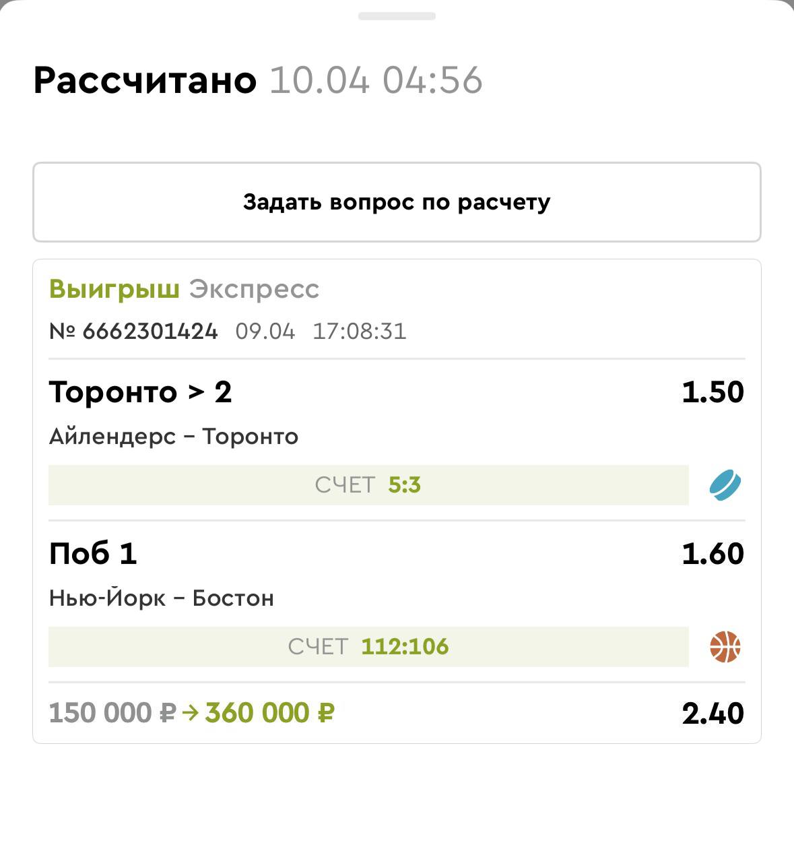This screenshot has height=845, width=794.
Task: Click the hockey puck sport icon
Action: pyautogui.click(x=725, y=485)
